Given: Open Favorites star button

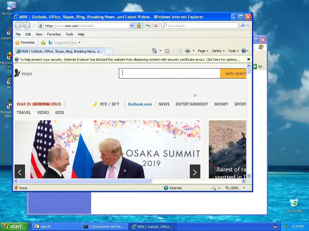Looking at the screenshot, I should (x=25, y=42).
